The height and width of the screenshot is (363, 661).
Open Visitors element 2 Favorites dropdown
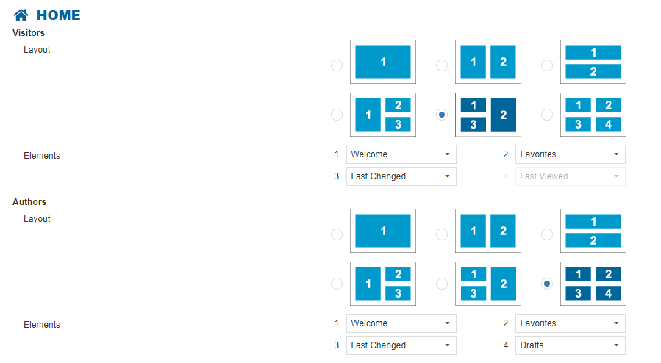coord(570,154)
